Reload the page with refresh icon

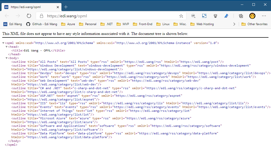coord(29,16)
